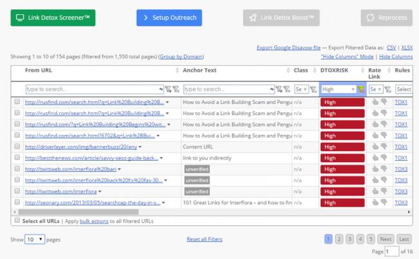Open the DTOXRISK High filter dropdown
The width and height of the screenshot is (419, 259).
338,89
